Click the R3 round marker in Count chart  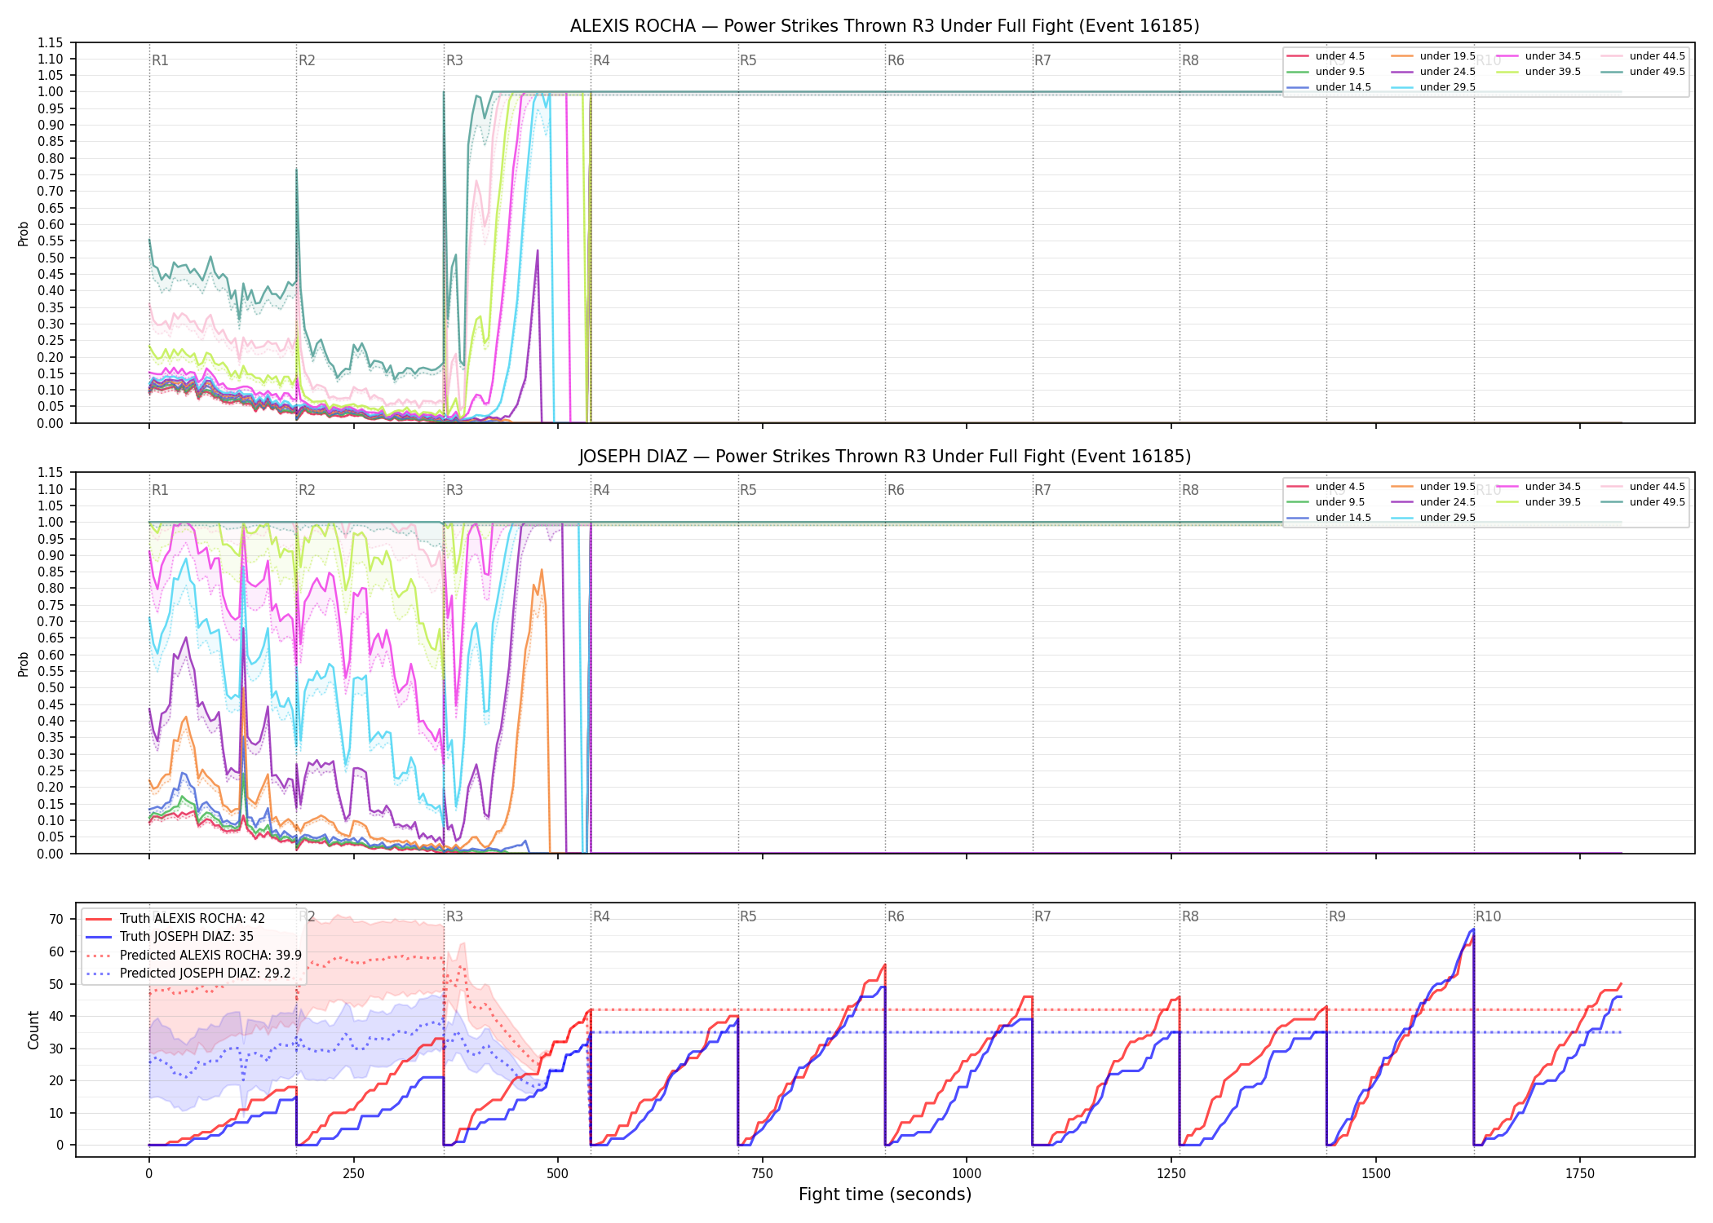pos(454,916)
